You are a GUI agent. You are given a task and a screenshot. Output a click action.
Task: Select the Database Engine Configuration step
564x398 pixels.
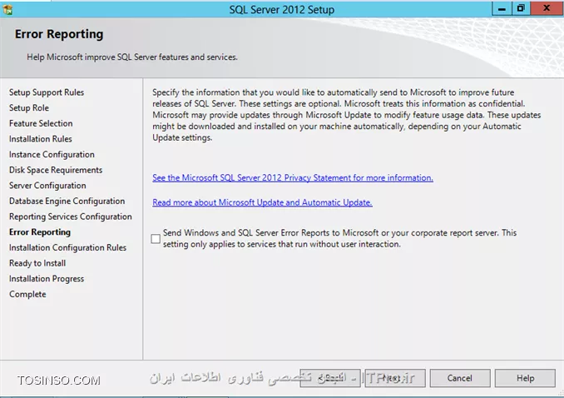click(67, 201)
